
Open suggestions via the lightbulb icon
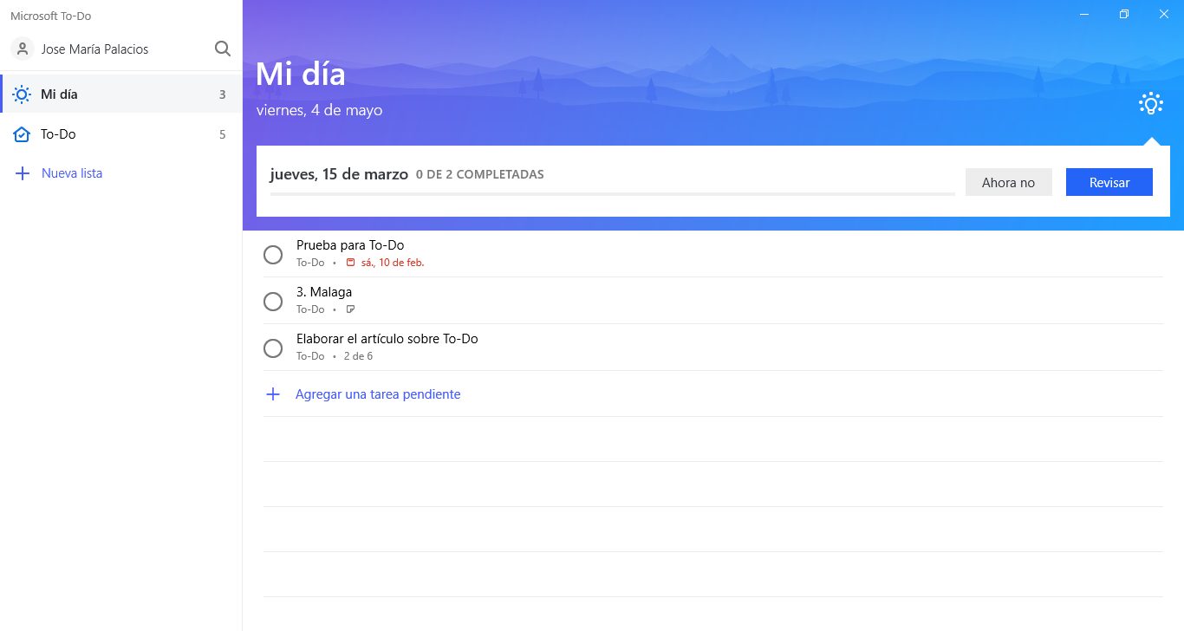1150,104
